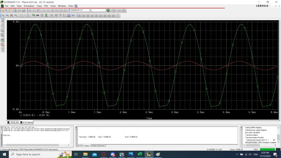Click the 'Type here to search' taskbar box

40,154
